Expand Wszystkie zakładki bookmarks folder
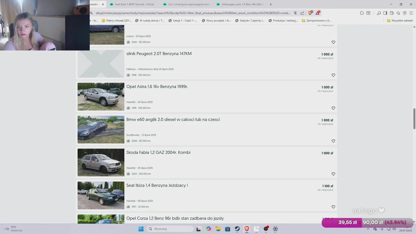 (400, 20)
